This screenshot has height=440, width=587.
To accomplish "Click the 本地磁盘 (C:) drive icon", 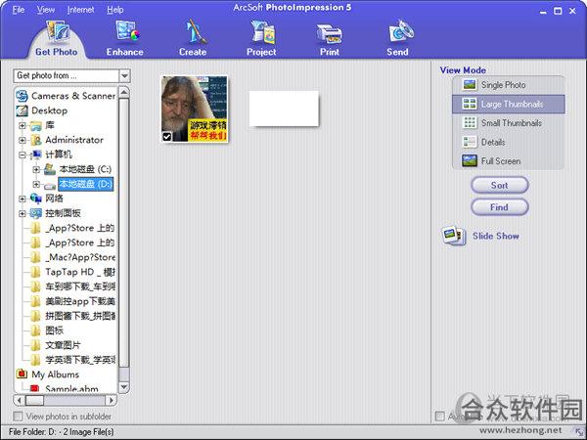I will (x=50, y=169).
